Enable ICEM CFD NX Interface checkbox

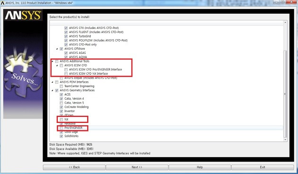click(66, 74)
